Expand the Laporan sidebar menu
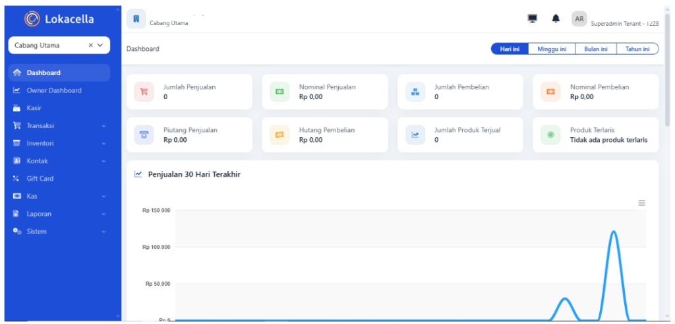Screen dimensions: 675x324 click(59, 214)
